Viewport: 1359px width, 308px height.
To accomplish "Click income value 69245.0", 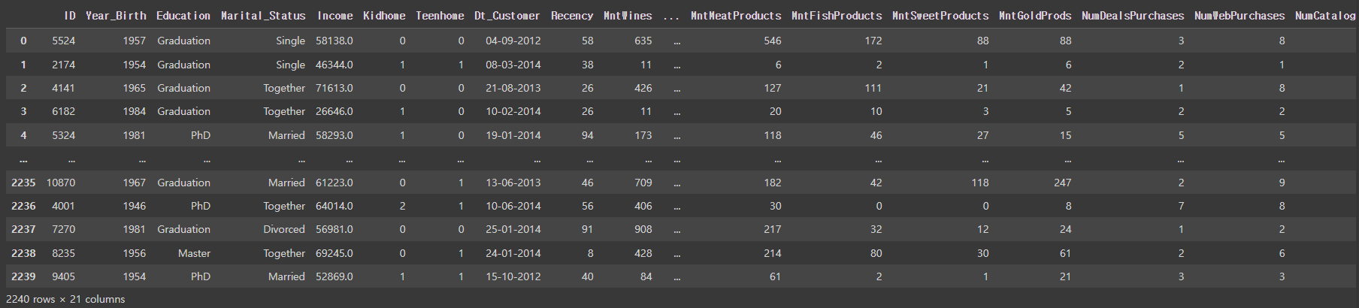I will click(334, 253).
